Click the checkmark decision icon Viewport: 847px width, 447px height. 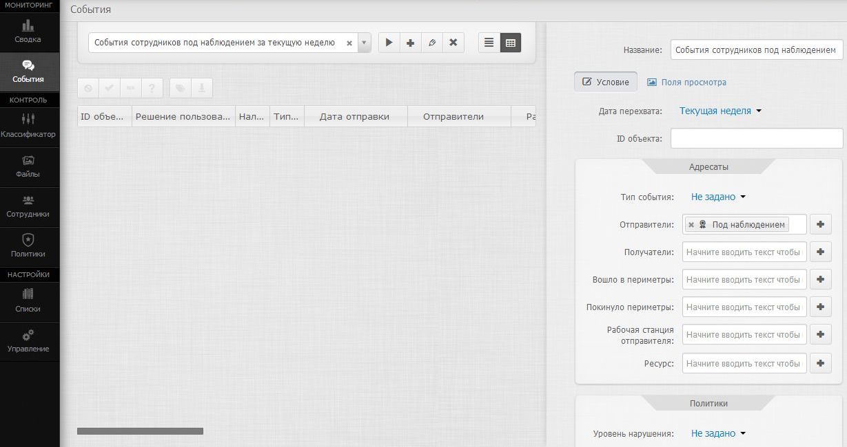[109, 89]
